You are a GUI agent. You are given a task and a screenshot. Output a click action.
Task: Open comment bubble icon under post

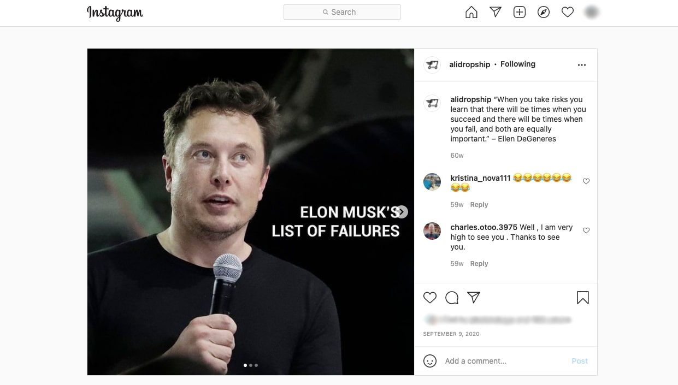point(452,298)
